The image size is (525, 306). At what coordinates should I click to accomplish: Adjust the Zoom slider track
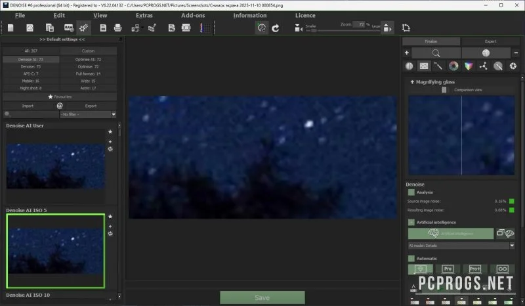click(343, 30)
